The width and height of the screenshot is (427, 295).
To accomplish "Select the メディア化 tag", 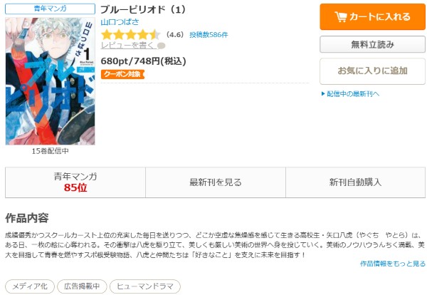I will (x=30, y=286).
